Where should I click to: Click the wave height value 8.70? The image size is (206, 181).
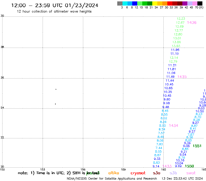[x=198, y=117]
